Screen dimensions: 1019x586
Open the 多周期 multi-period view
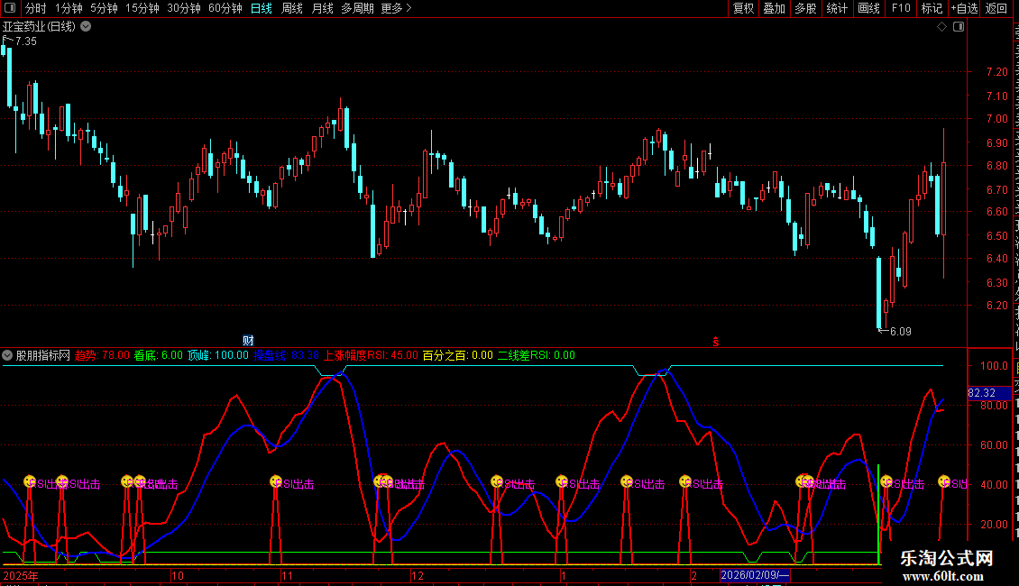coord(357,8)
